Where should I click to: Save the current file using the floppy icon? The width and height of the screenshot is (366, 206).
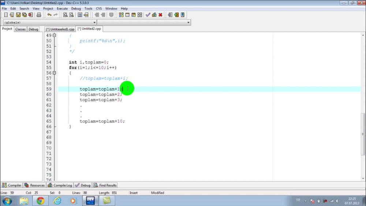(18, 15)
